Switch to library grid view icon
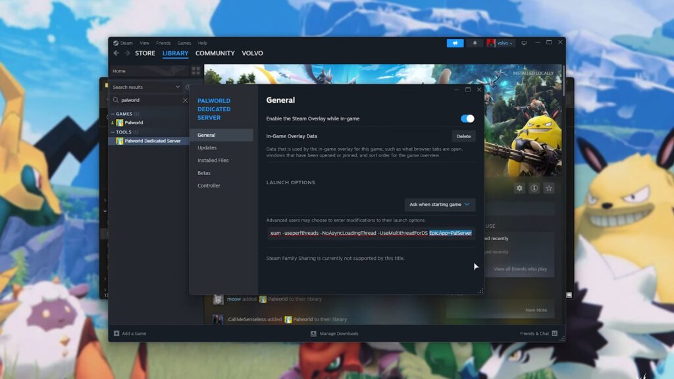Image resolution: width=674 pixels, height=379 pixels. pyautogui.click(x=196, y=71)
